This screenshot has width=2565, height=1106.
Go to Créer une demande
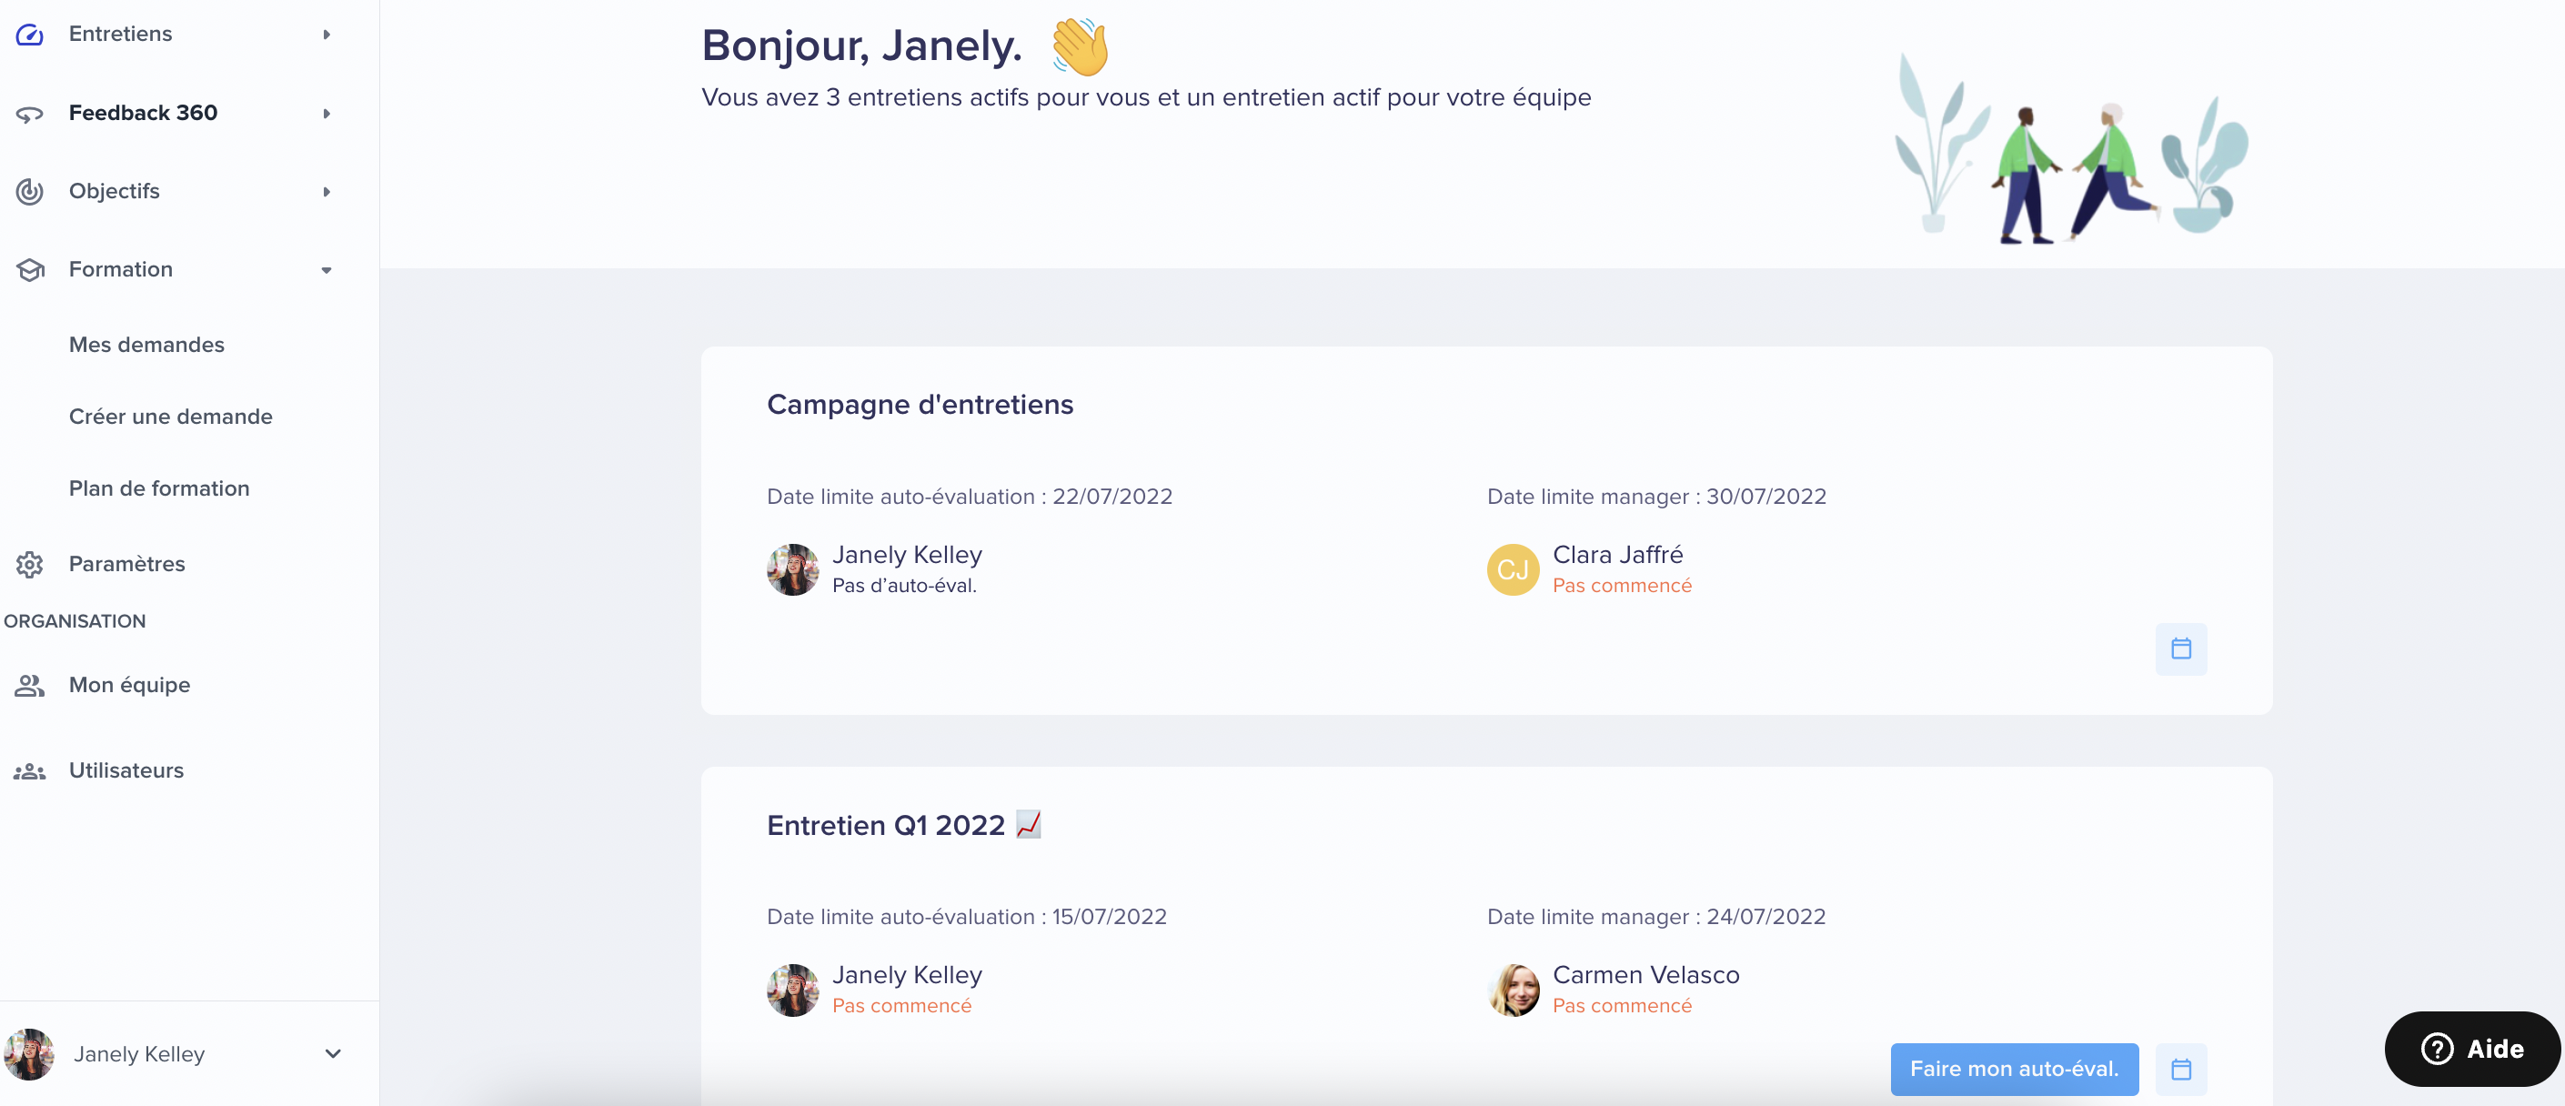click(x=170, y=417)
